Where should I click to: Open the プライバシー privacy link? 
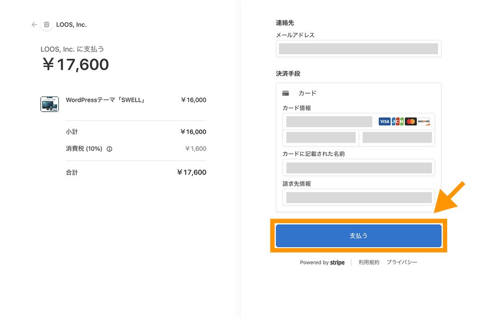pyautogui.click(x=402, y=262)
